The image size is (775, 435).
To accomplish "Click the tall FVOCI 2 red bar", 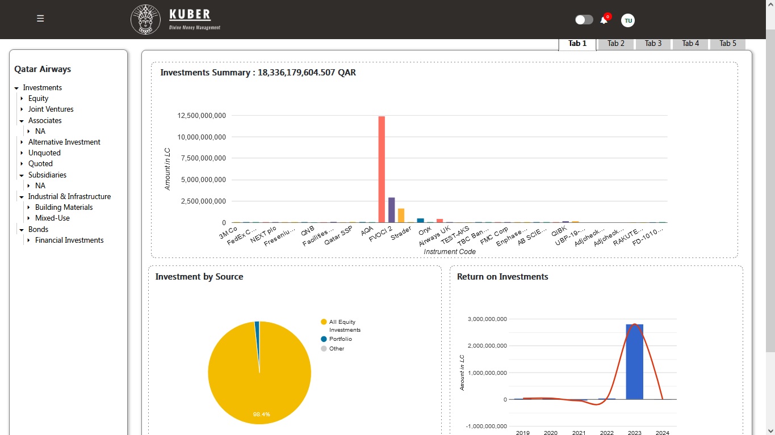I will (x=382, y=170).
